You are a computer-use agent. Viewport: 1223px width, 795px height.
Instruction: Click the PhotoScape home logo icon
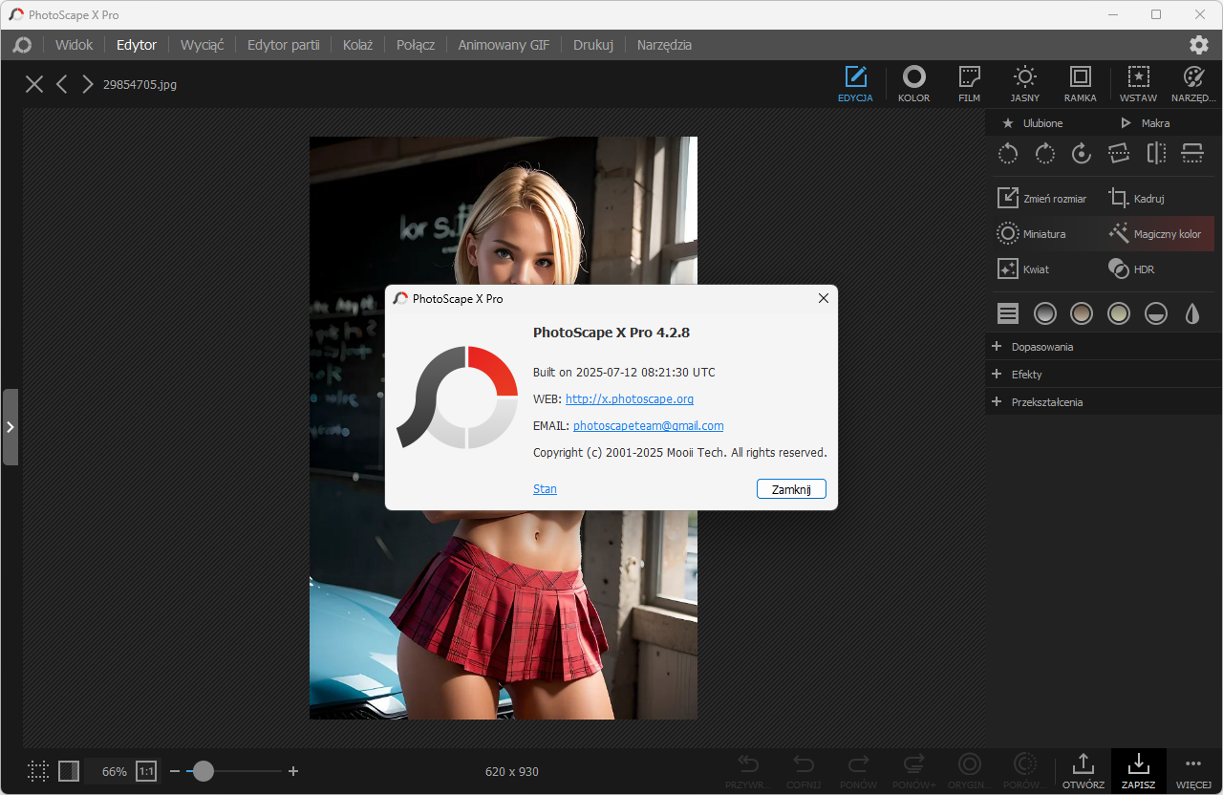tap(23, 45)
